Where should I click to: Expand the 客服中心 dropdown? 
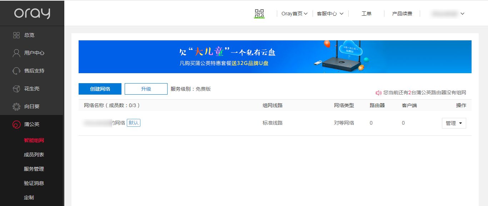click(330, 14)
